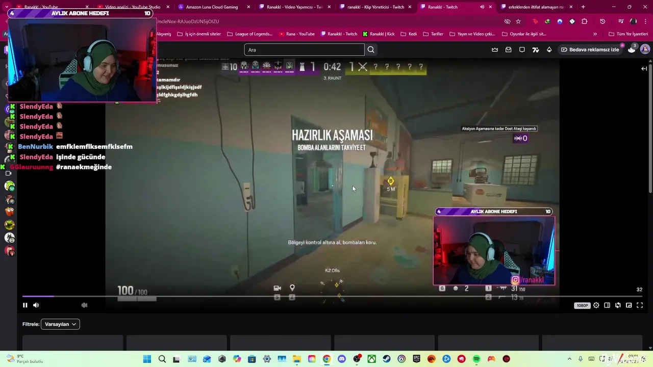Open weather widget showing 9°C
The image size is (653, 367).
pos(23,359)
